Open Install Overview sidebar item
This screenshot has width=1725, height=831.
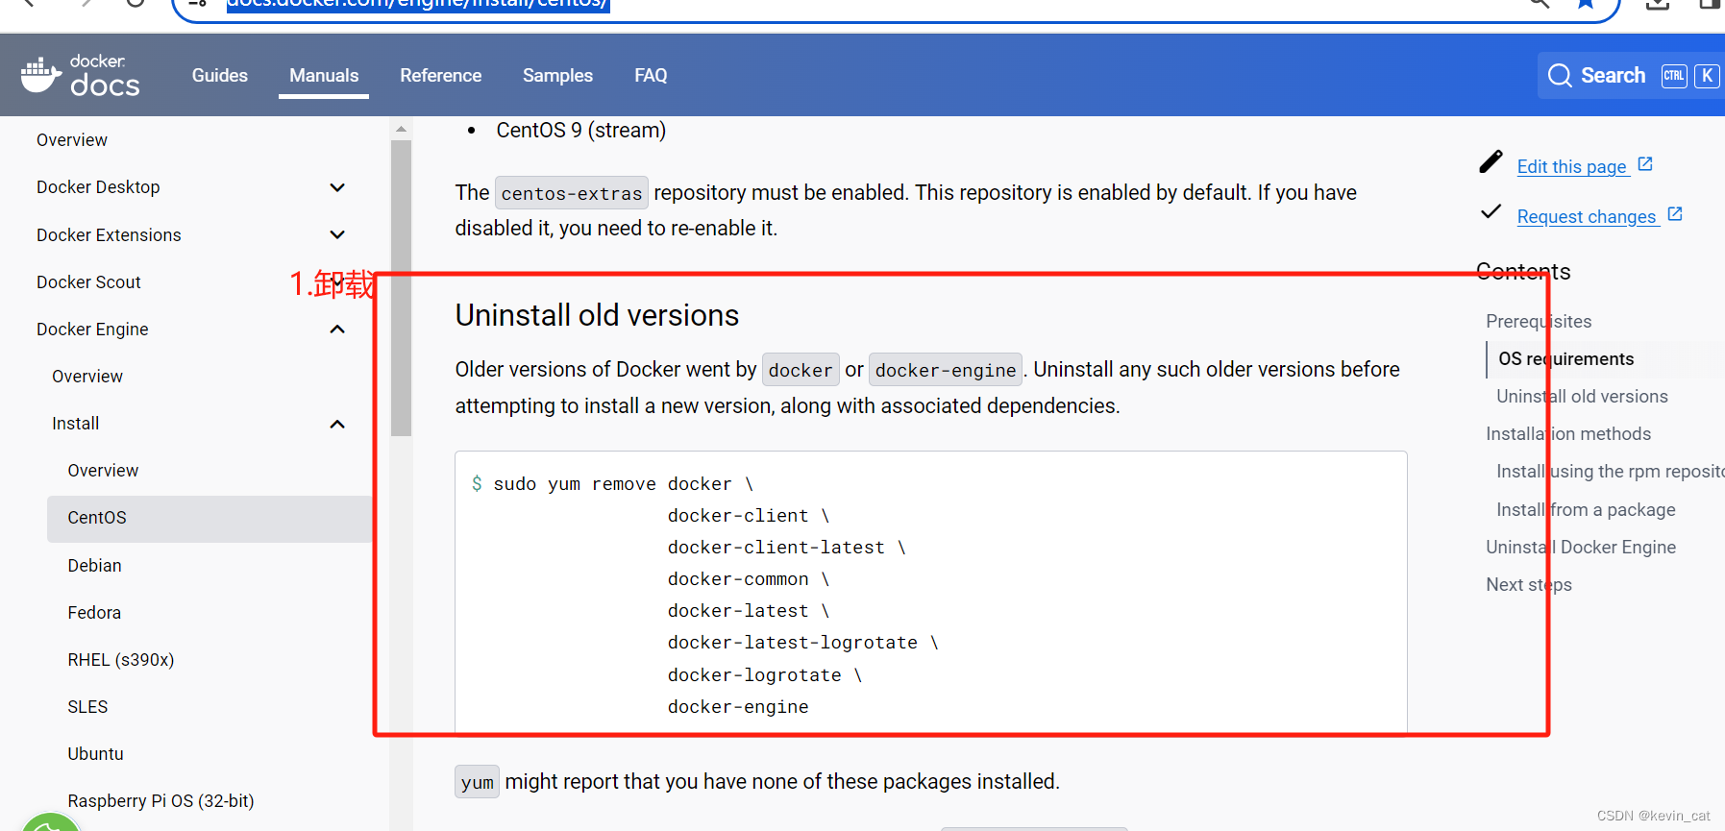[103, 471]
